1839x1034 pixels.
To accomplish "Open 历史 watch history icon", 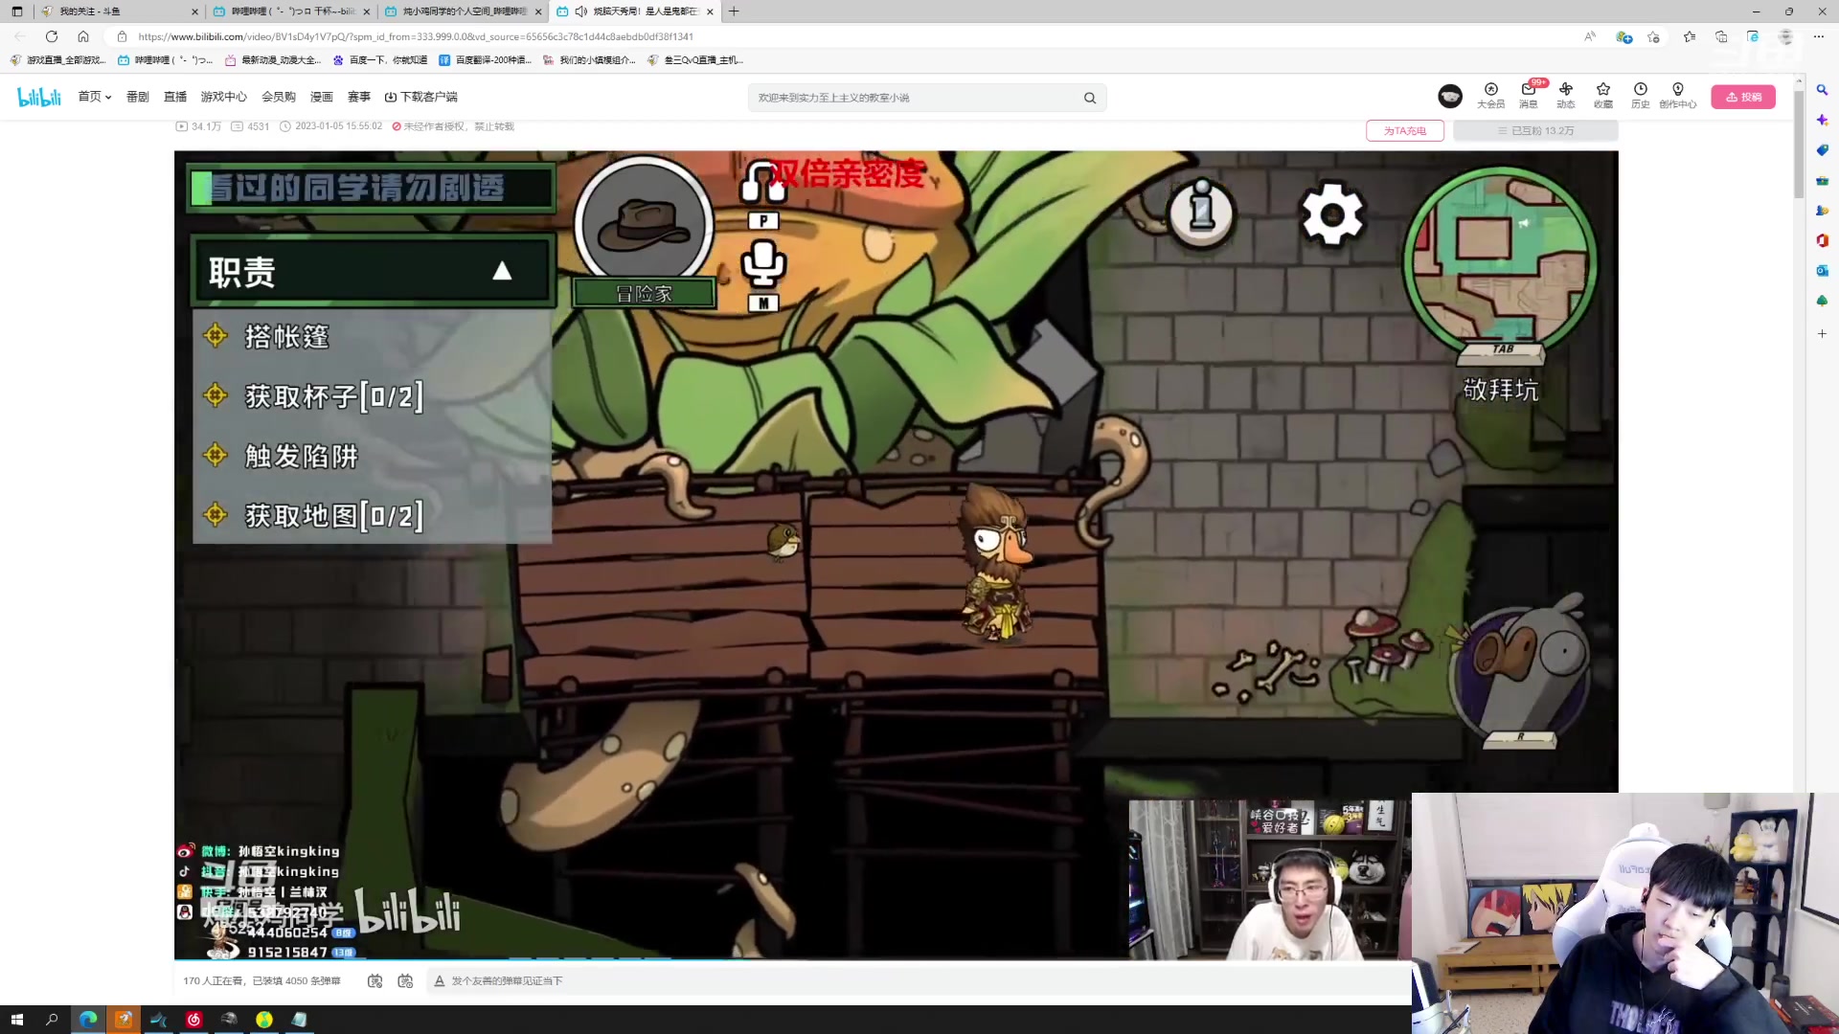I will [1641, 96].
